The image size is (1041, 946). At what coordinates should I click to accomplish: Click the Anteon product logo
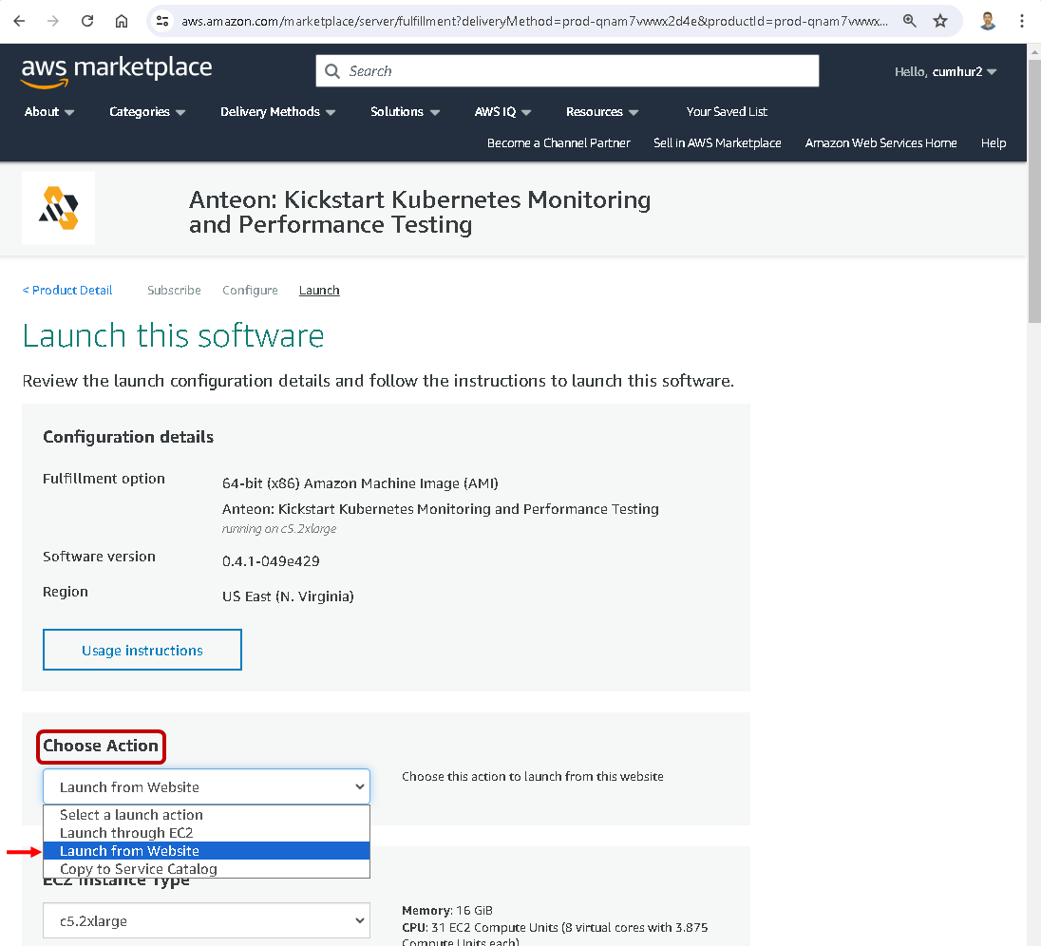tap(58, 208)
